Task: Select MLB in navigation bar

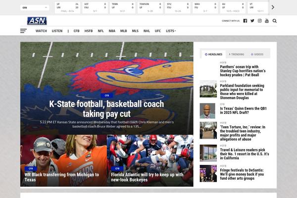Action: tap(123, 31)
